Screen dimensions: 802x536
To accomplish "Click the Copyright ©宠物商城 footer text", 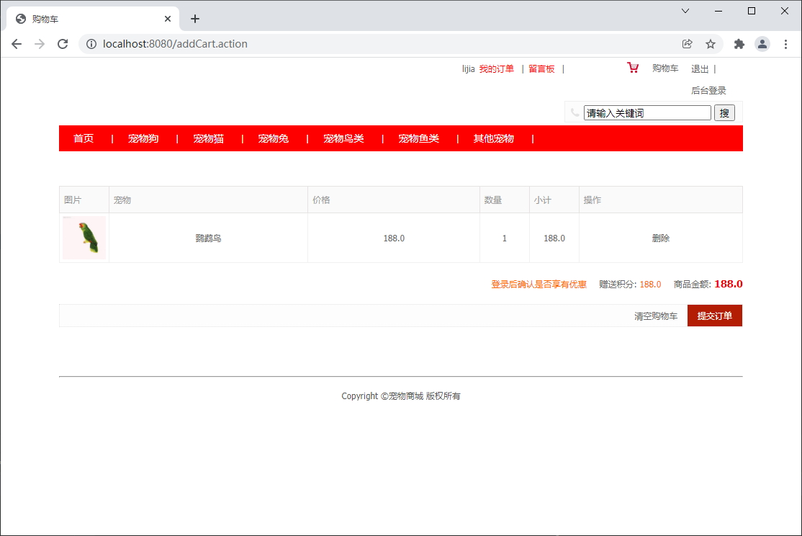I will click(x=401, y=396).
